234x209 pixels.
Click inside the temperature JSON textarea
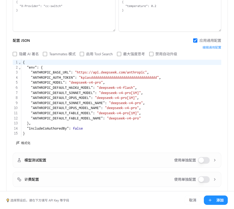pyautogui.click(x=170, y=16)
